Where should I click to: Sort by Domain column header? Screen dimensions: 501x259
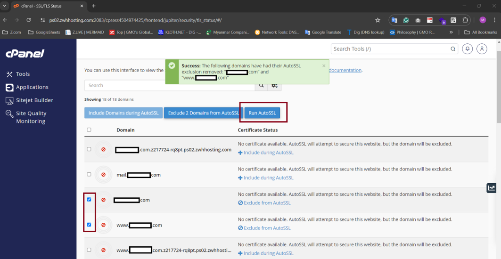coord(125,130)
